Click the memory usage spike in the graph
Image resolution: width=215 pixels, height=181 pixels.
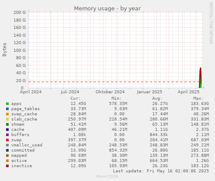click(200, 78)
